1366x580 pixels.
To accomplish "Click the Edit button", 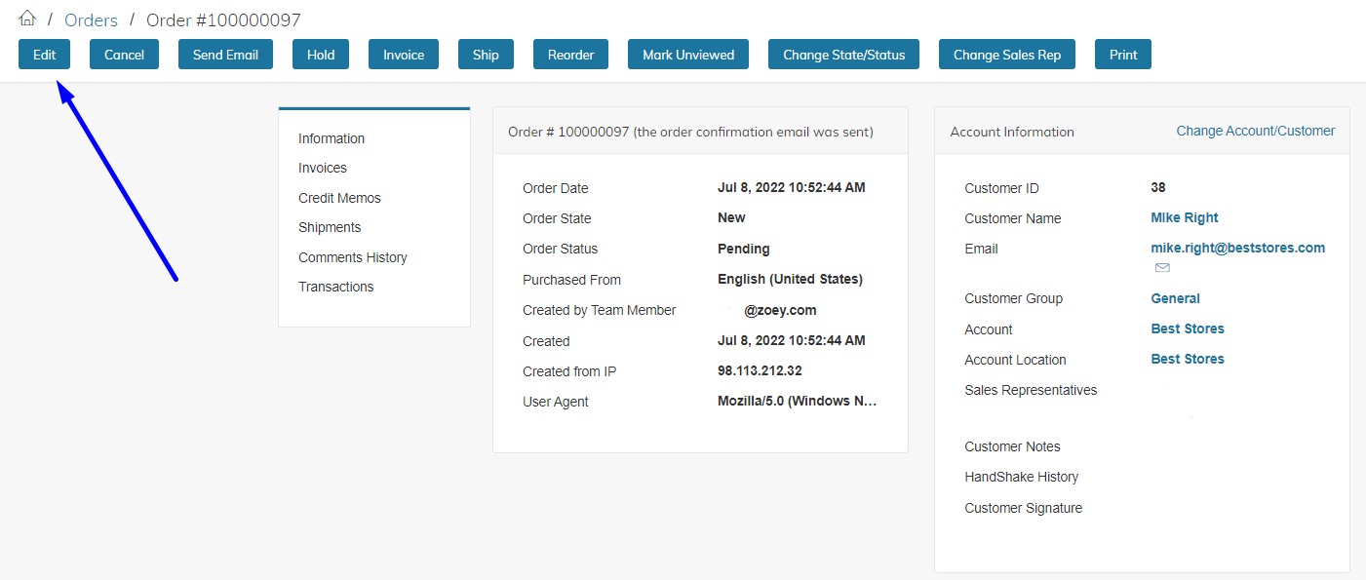I will click(44, 55).
